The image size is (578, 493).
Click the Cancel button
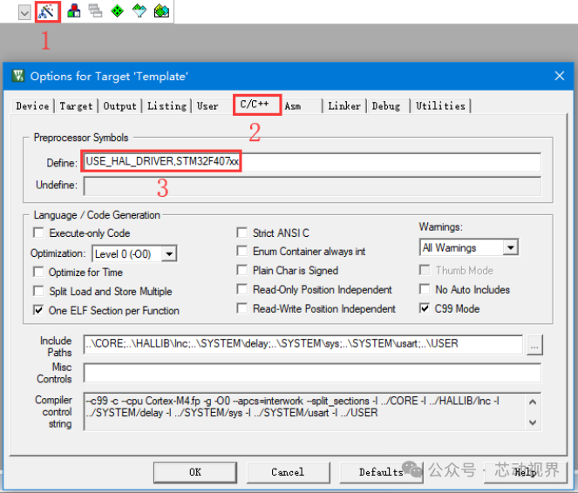[x=288, y=472]
